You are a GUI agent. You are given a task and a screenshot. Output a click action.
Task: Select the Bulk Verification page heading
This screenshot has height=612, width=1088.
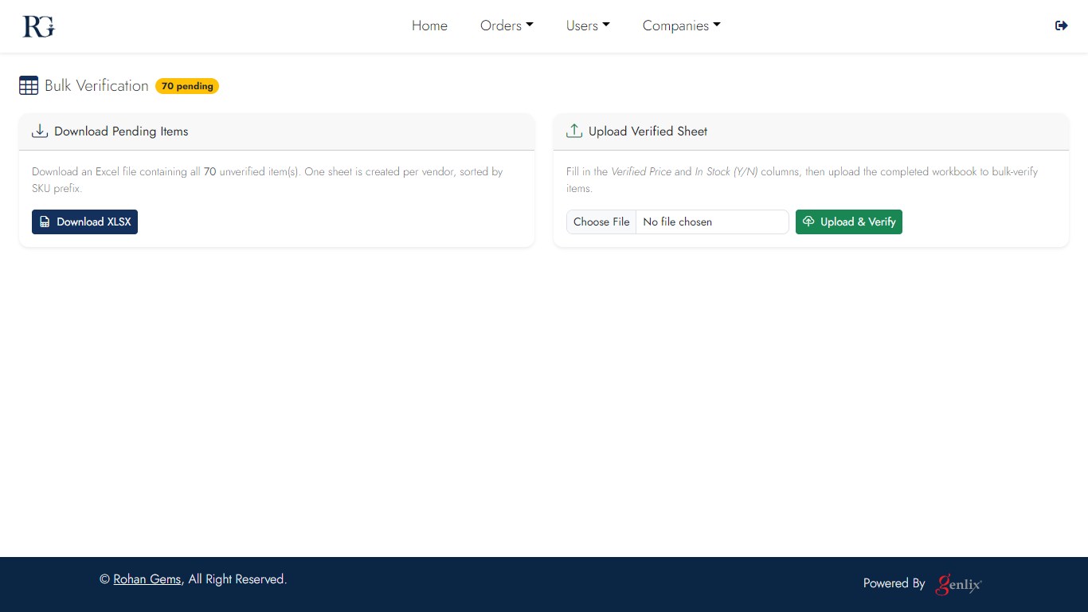96,86
